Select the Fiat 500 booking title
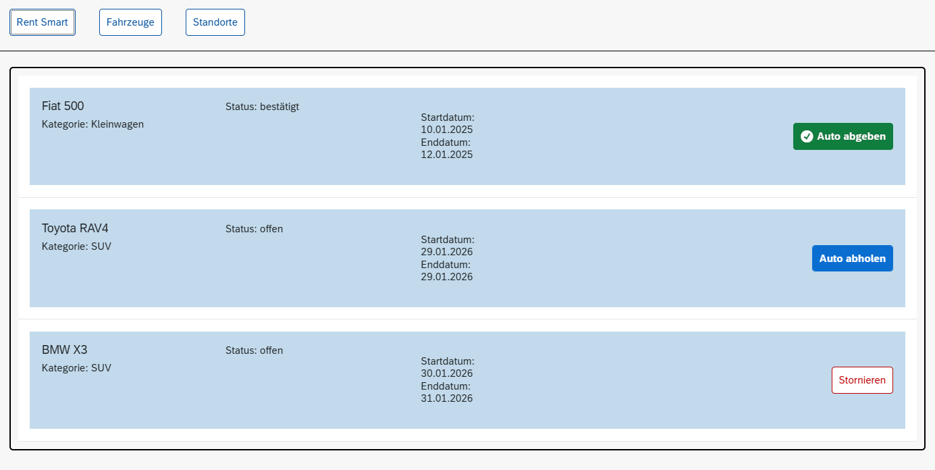 (63, 106)
